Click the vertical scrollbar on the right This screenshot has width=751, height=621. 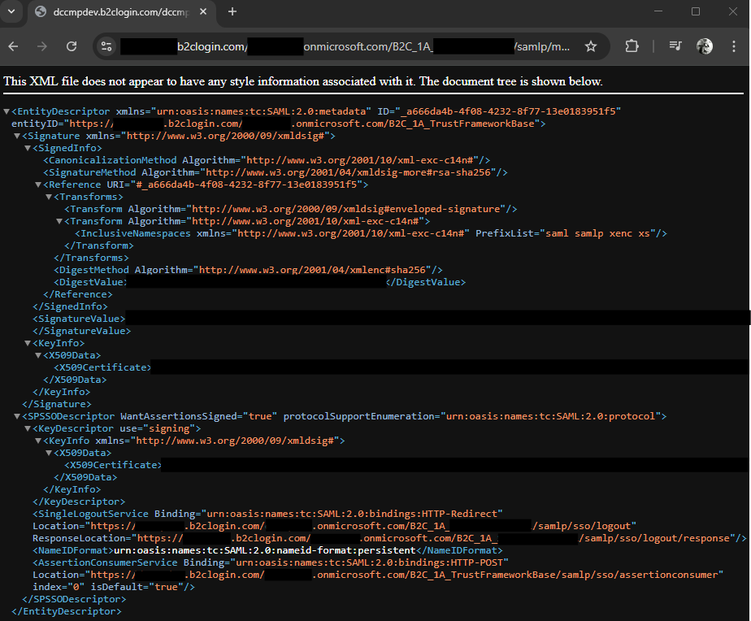(745, 244)
